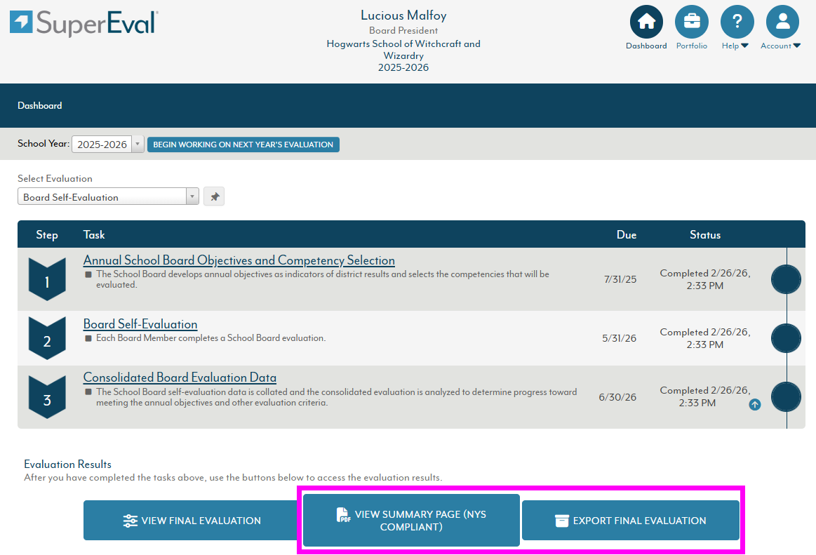Open the Account user icon
The height and width of the screenshot is (555, 816).
782,22
